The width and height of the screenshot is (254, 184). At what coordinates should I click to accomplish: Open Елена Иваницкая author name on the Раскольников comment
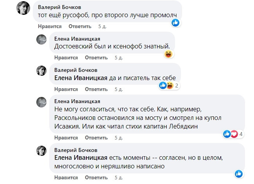pyautogui.click(x=77, y=101)
